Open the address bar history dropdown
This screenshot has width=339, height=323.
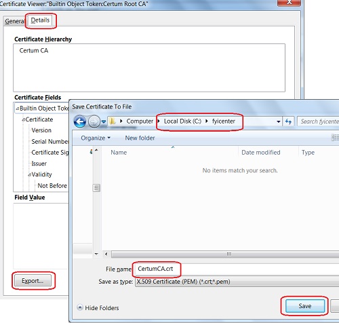(x=279, y=121)
